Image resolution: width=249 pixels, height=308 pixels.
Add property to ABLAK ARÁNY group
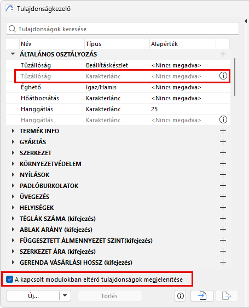click(223, 230)
